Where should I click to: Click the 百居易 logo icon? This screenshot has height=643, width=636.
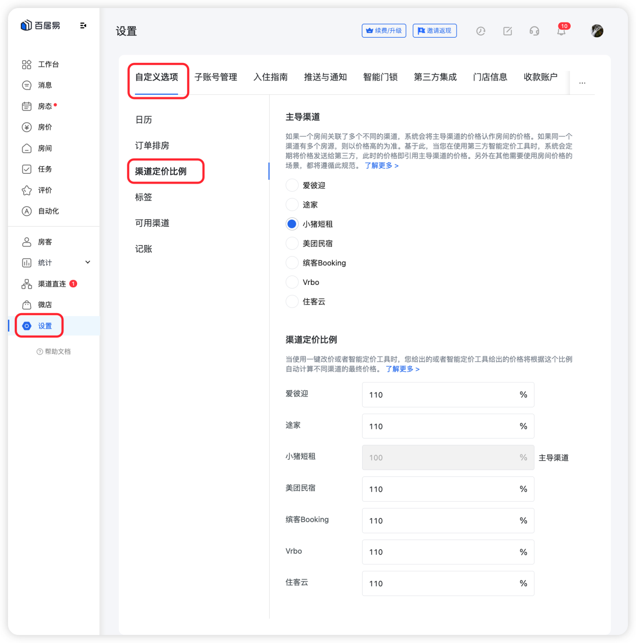pos(26,25)
